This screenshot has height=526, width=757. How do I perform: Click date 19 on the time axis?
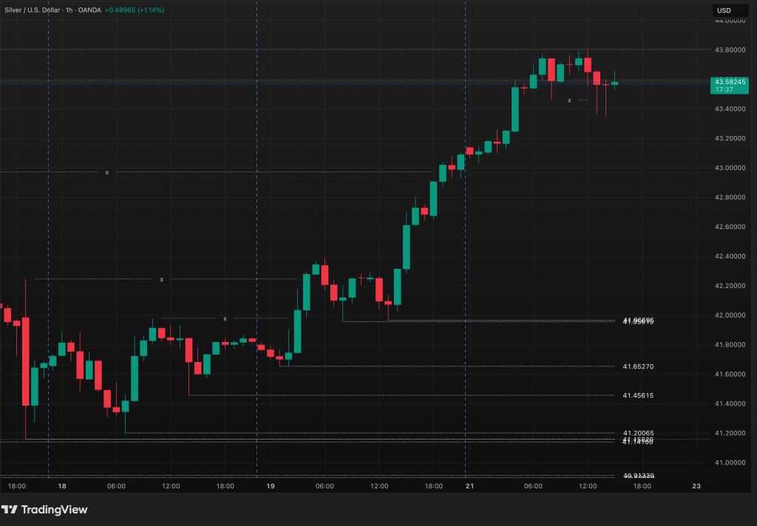pyautogui.click(x=271, y=486)
